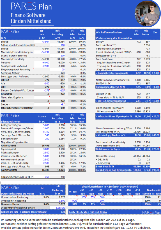This screenshot has width=161, height=230.
Task: Click the 'Finanz-Software für den Mittelstand' tagline
Action: 31,18
